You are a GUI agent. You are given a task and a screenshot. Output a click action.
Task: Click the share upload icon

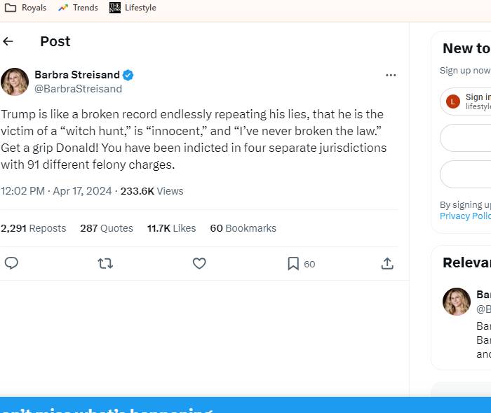pos(387,263)
